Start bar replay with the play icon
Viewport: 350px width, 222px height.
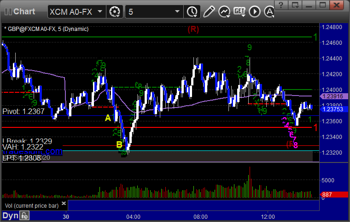[255, 12]
